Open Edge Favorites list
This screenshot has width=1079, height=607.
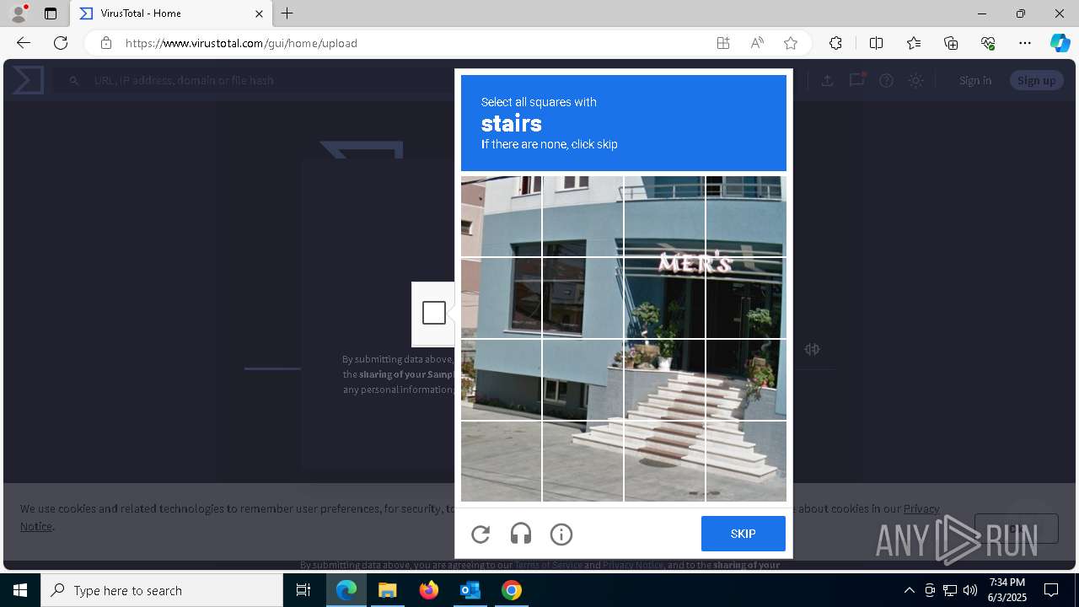click(x=914, y=43)
